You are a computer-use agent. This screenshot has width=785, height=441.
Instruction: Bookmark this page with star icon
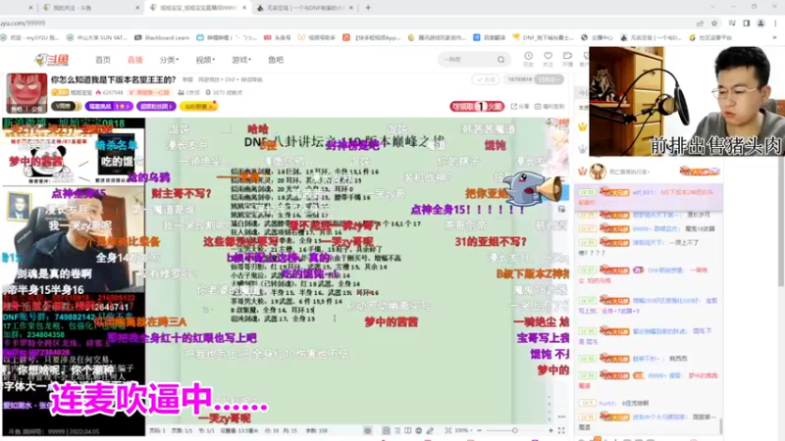pos(714,23)
